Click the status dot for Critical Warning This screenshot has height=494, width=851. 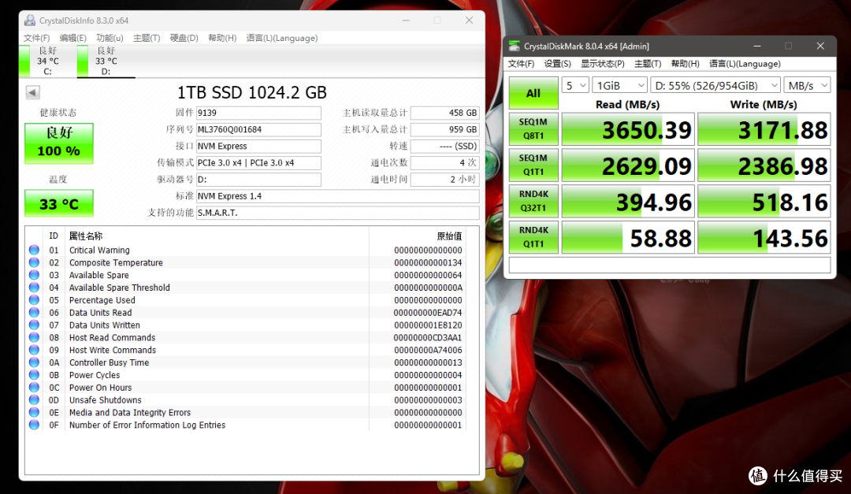[34, 250]
